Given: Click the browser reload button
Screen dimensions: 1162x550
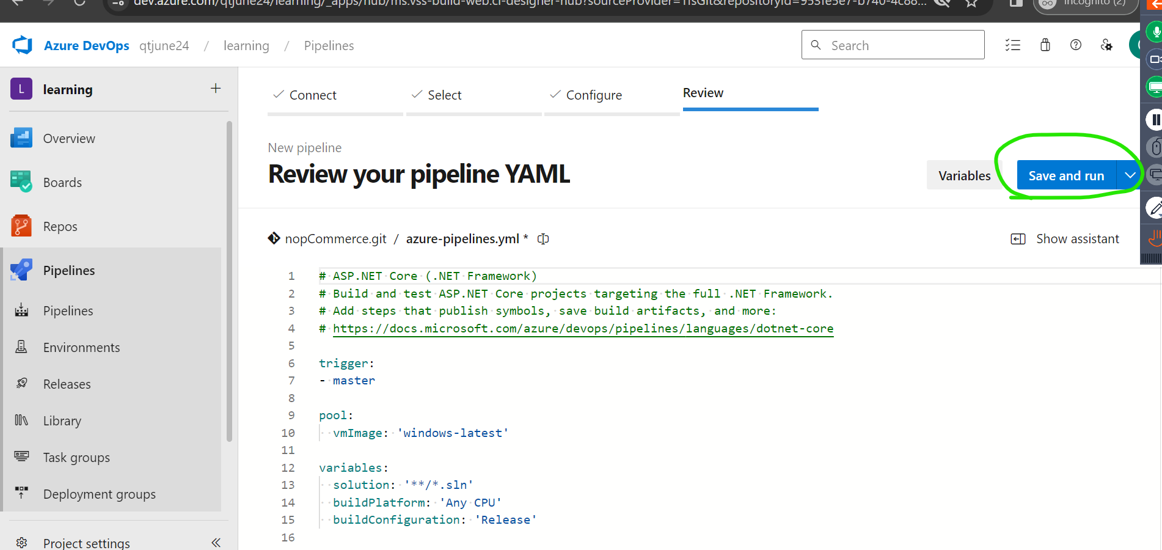Looking at the screenshot, I should coord(79,3).
